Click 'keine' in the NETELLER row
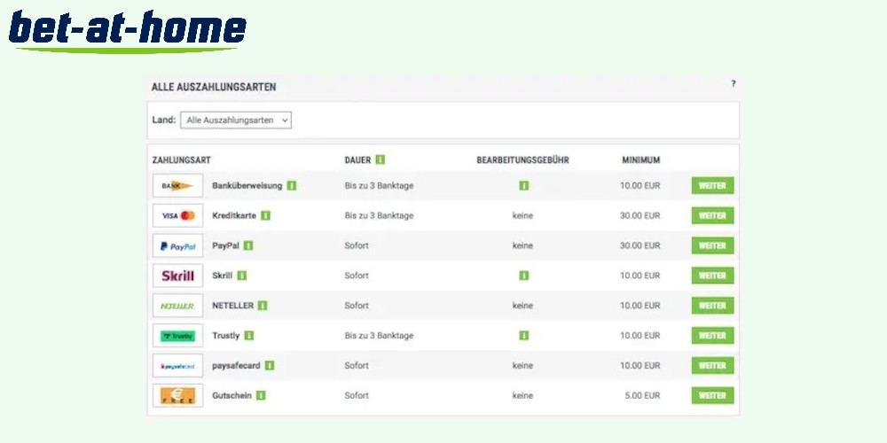Image resolution: width=887 pixels, height=443 pixels. 522,306
